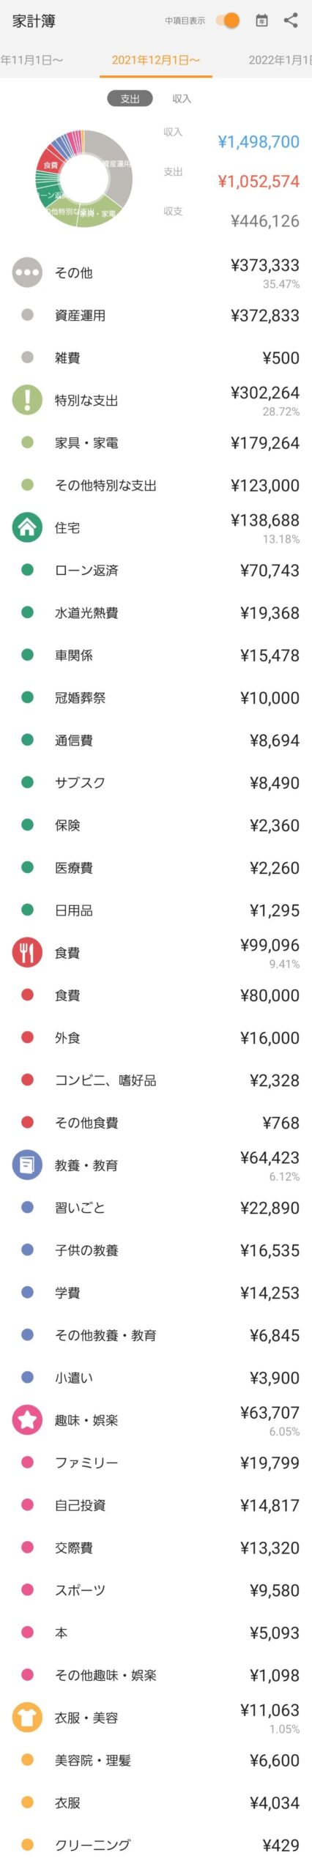Switch chart view to 収入

(182, 98)
